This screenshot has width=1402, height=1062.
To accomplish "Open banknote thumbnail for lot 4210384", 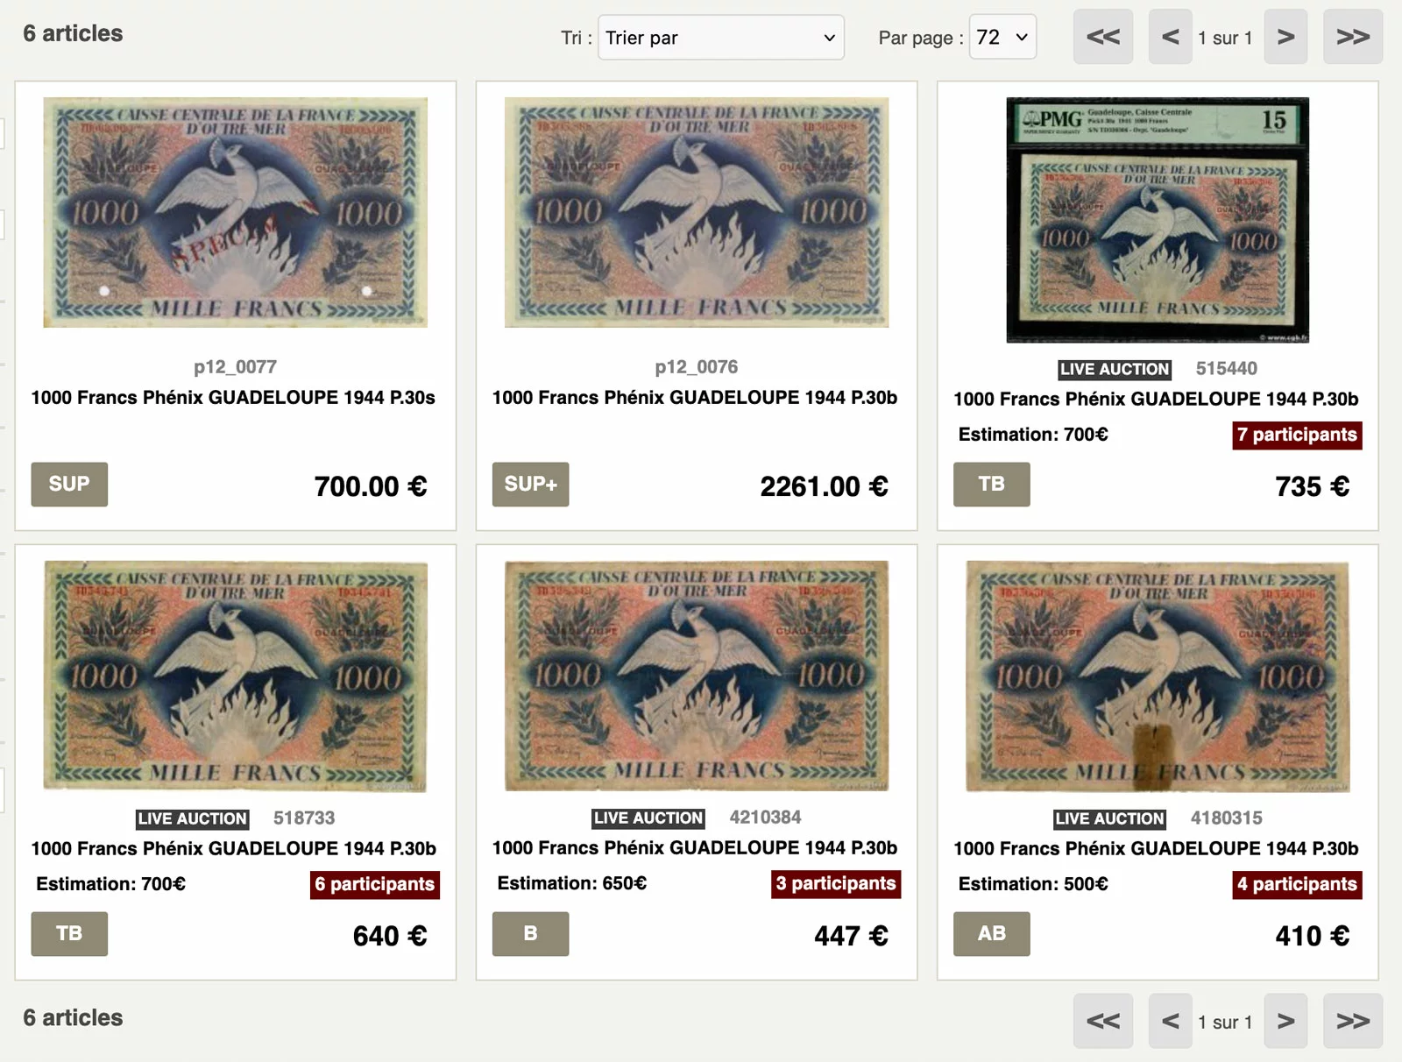I will pyautogui.click(x=697, y=676).
